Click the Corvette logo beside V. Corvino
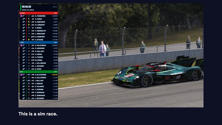Image resolution: width=222 pixels, height=125 pixels. pos(29,90)
